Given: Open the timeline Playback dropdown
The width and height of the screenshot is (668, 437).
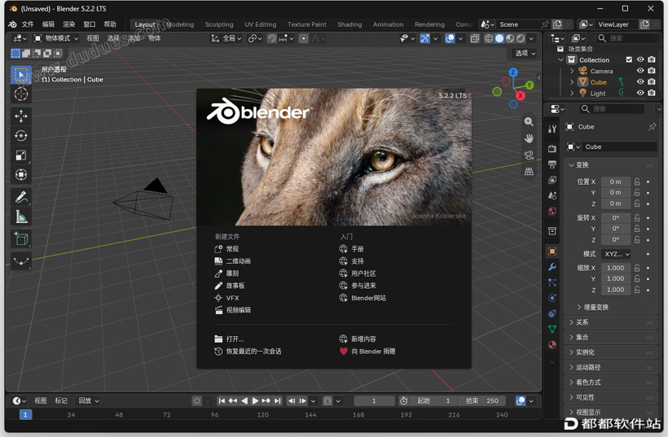Looking at the screenshot, I should [x=88, y=401].
